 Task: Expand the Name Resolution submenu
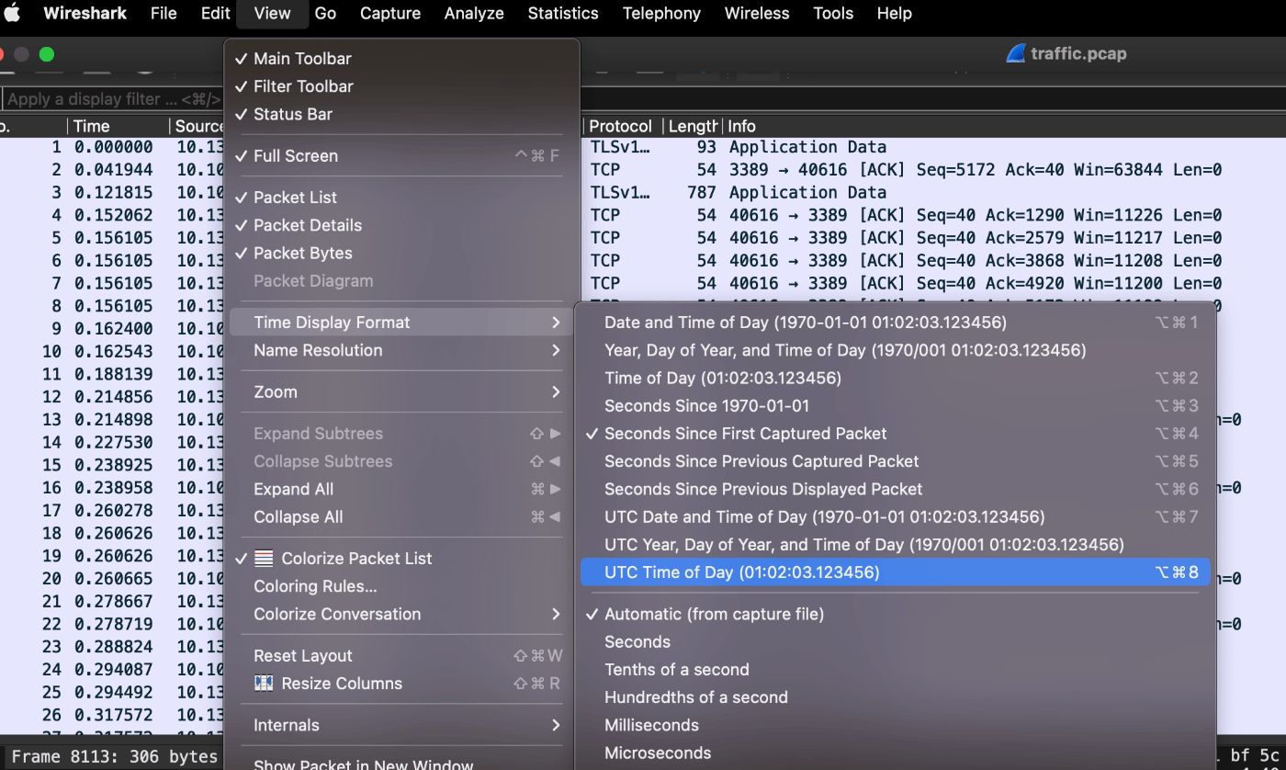pos(402,350)
